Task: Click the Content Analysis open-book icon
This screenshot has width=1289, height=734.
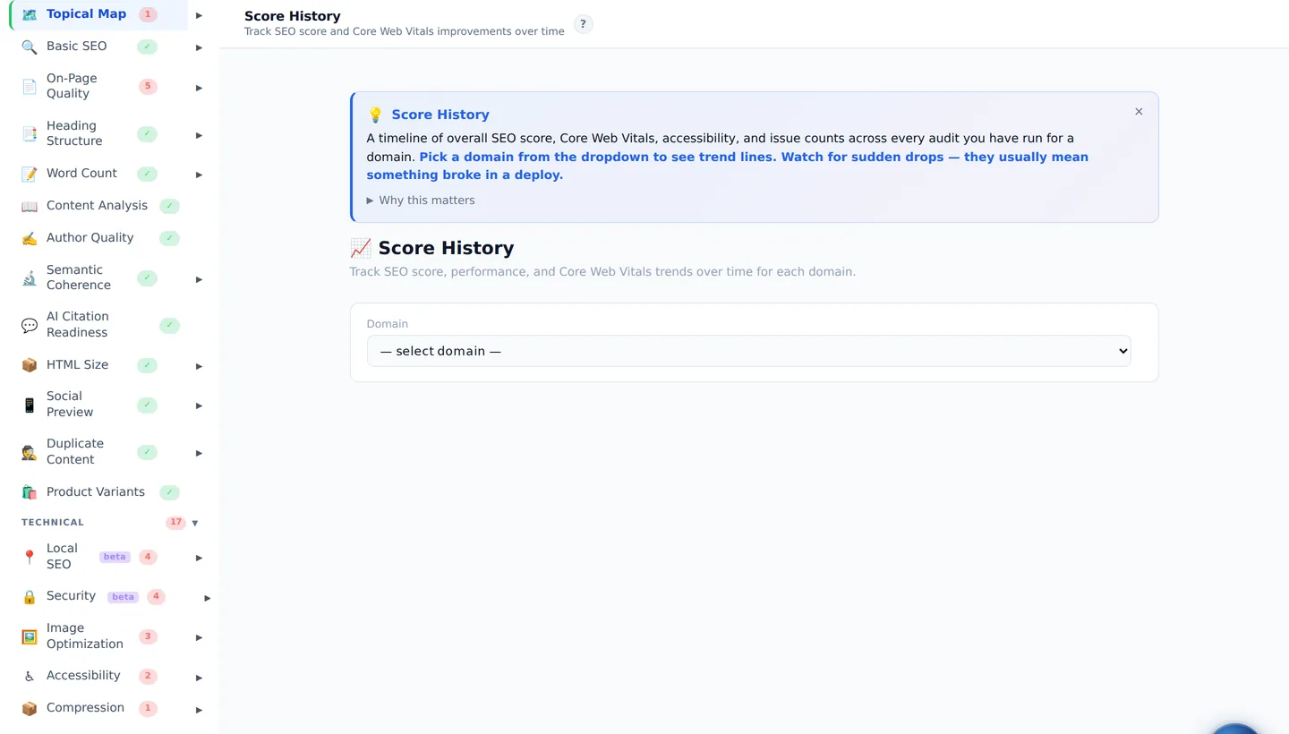Action: (x=30, y=206)
